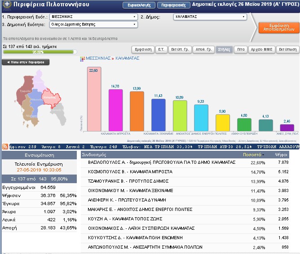This screenshot has height=254, width=300.
Task: Click the 95,80% progress bar
Action: tap(40, 52)
